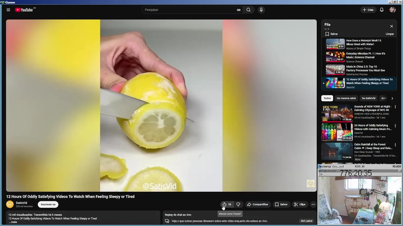This screenshot has width=403, height=226.
Task: Clear the queue with Limpar
Action: tap(390, 34)
